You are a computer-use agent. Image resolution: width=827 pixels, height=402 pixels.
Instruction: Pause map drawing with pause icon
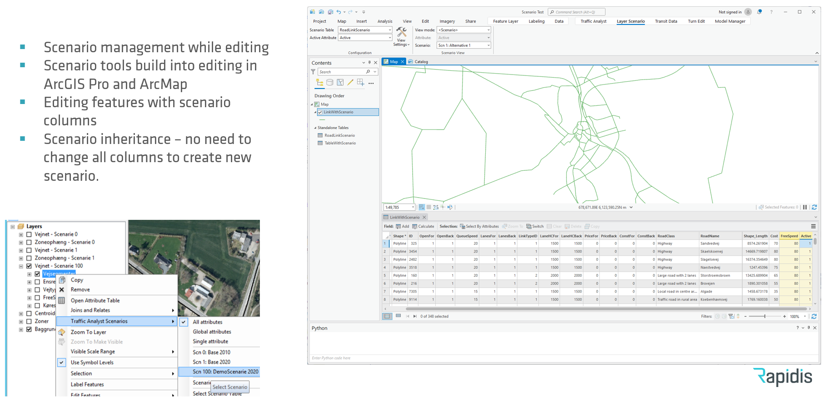click(805, 207)
